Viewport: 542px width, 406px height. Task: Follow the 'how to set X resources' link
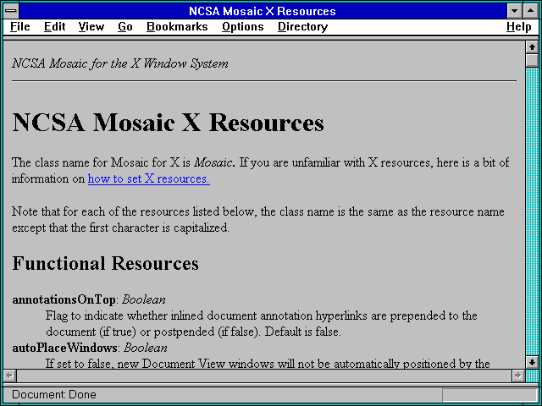[149, 178]
